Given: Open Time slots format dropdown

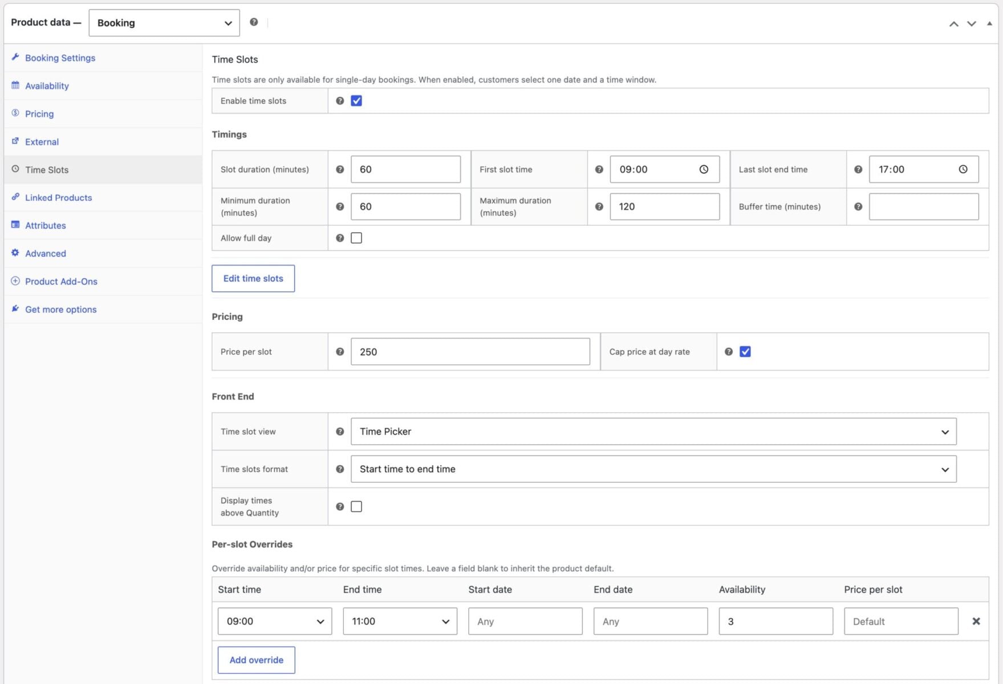Looking at the screenshot, I should (x=653, y=469).
